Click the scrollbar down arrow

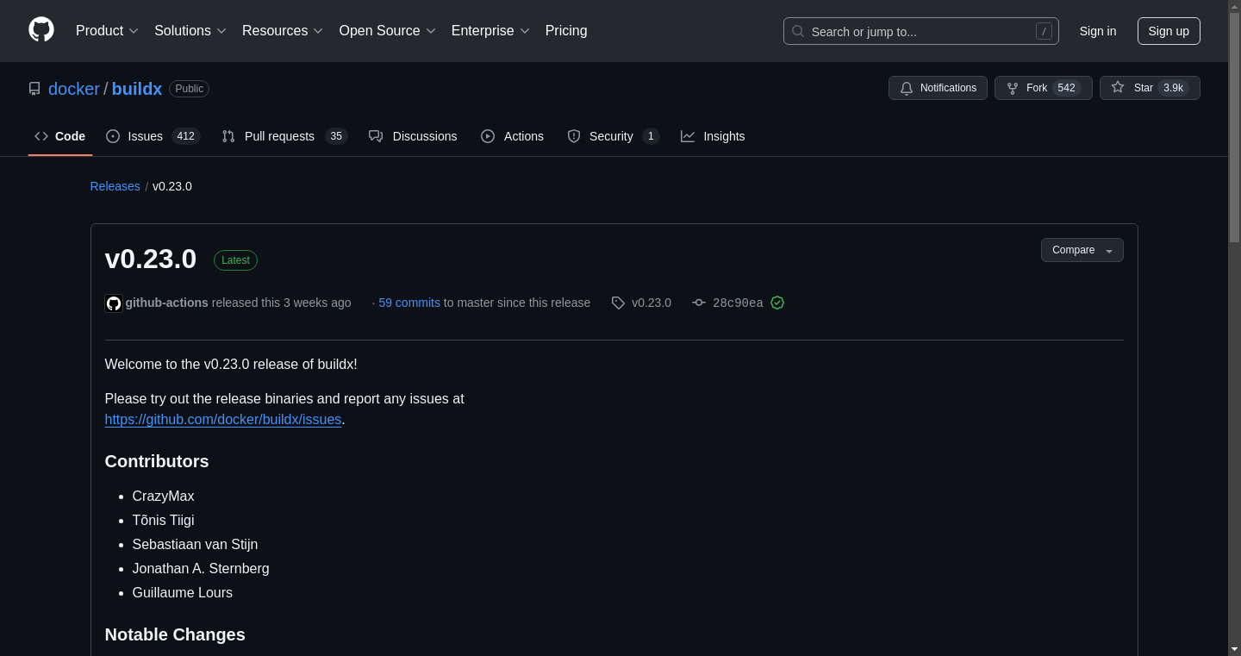(x=1234, y=648)
